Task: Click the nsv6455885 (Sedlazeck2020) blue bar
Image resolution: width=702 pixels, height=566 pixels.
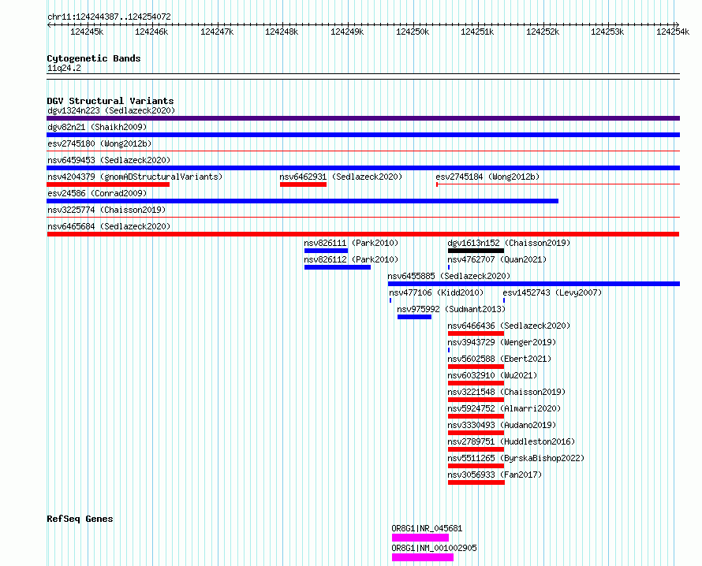Action: coord(534,284)
